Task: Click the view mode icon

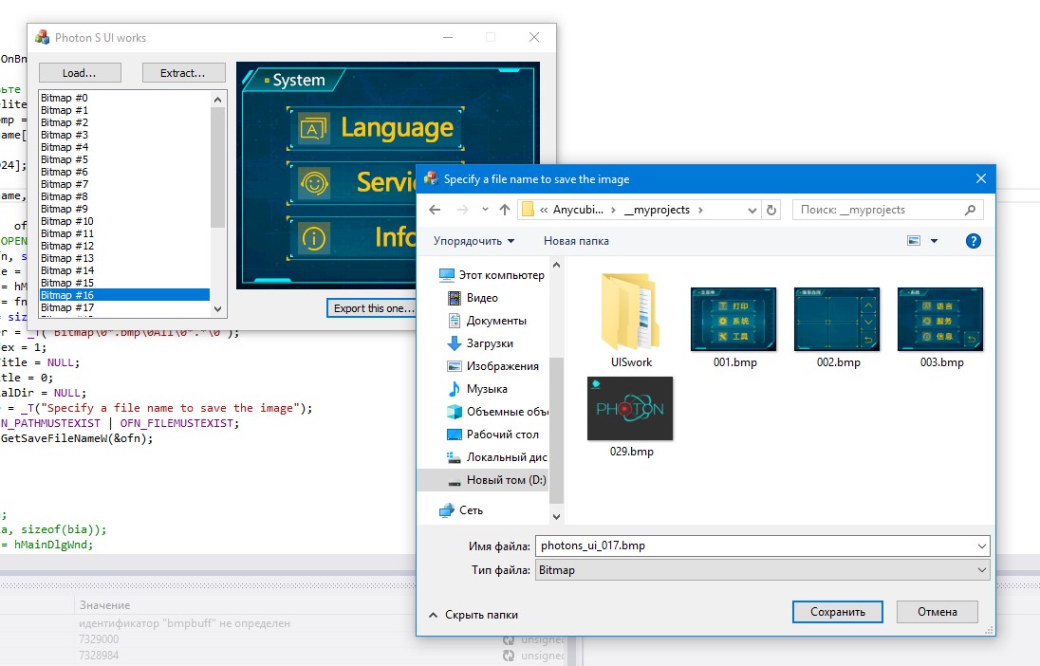Action: click(x=914, y=241)
